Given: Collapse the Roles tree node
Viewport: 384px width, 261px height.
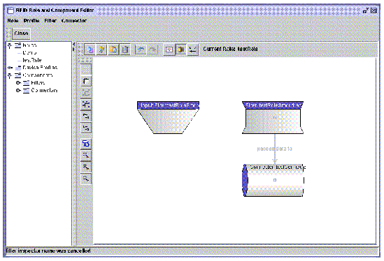Looking at the screenshot, I should click(x=10, y=45).
